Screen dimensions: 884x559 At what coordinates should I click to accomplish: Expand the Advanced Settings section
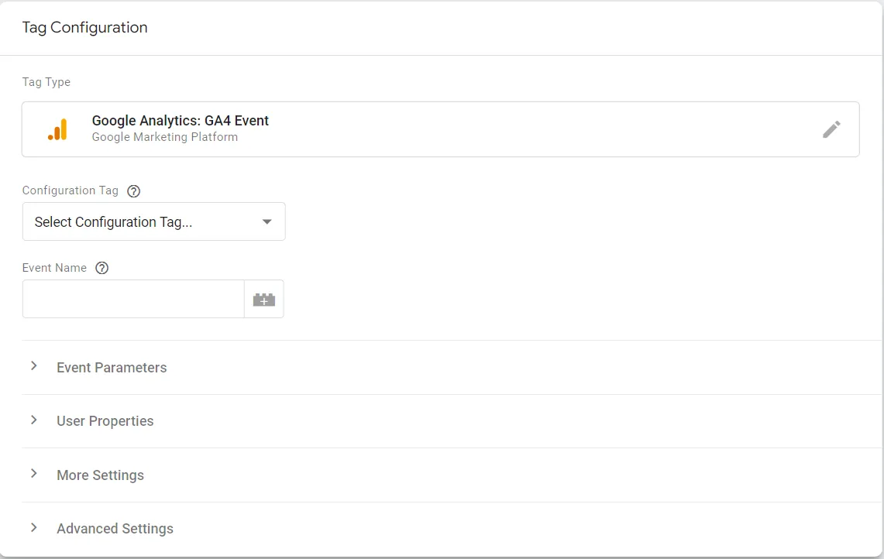pyautogui.click(x=115, y=528)
